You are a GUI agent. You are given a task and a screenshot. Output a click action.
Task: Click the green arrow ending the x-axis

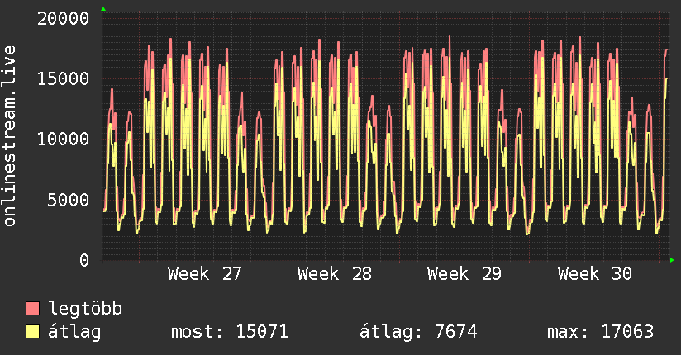click(672, 260)
